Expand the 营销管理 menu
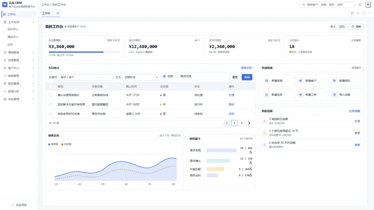 [x=33, y=52]
